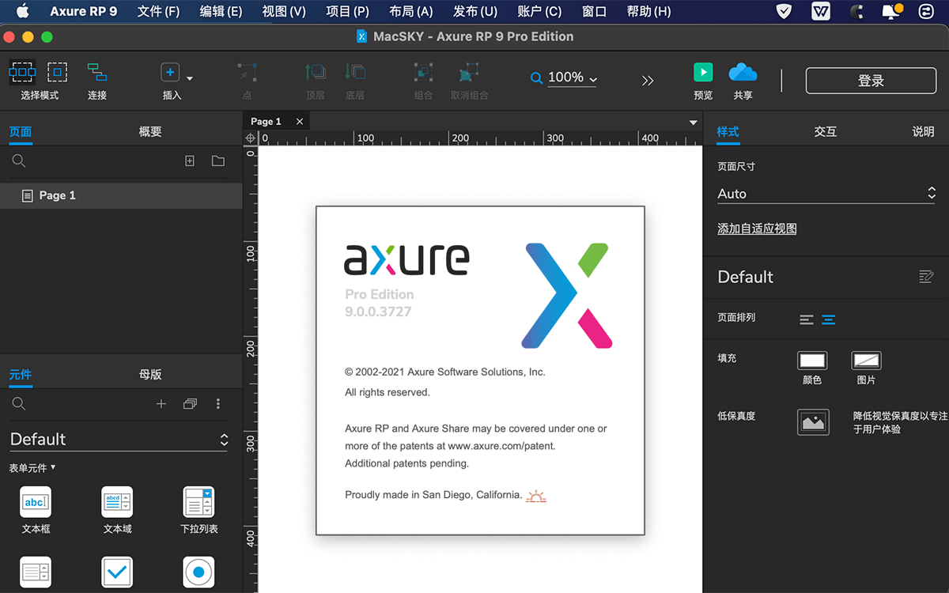
Task: Switch to the Notes (说明) tab
Action: click(923, 132)
